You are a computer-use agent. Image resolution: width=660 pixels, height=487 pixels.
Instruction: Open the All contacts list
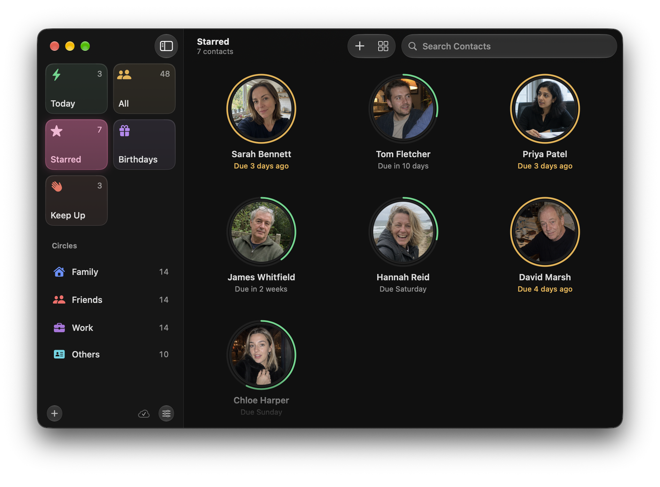[144, 88]
